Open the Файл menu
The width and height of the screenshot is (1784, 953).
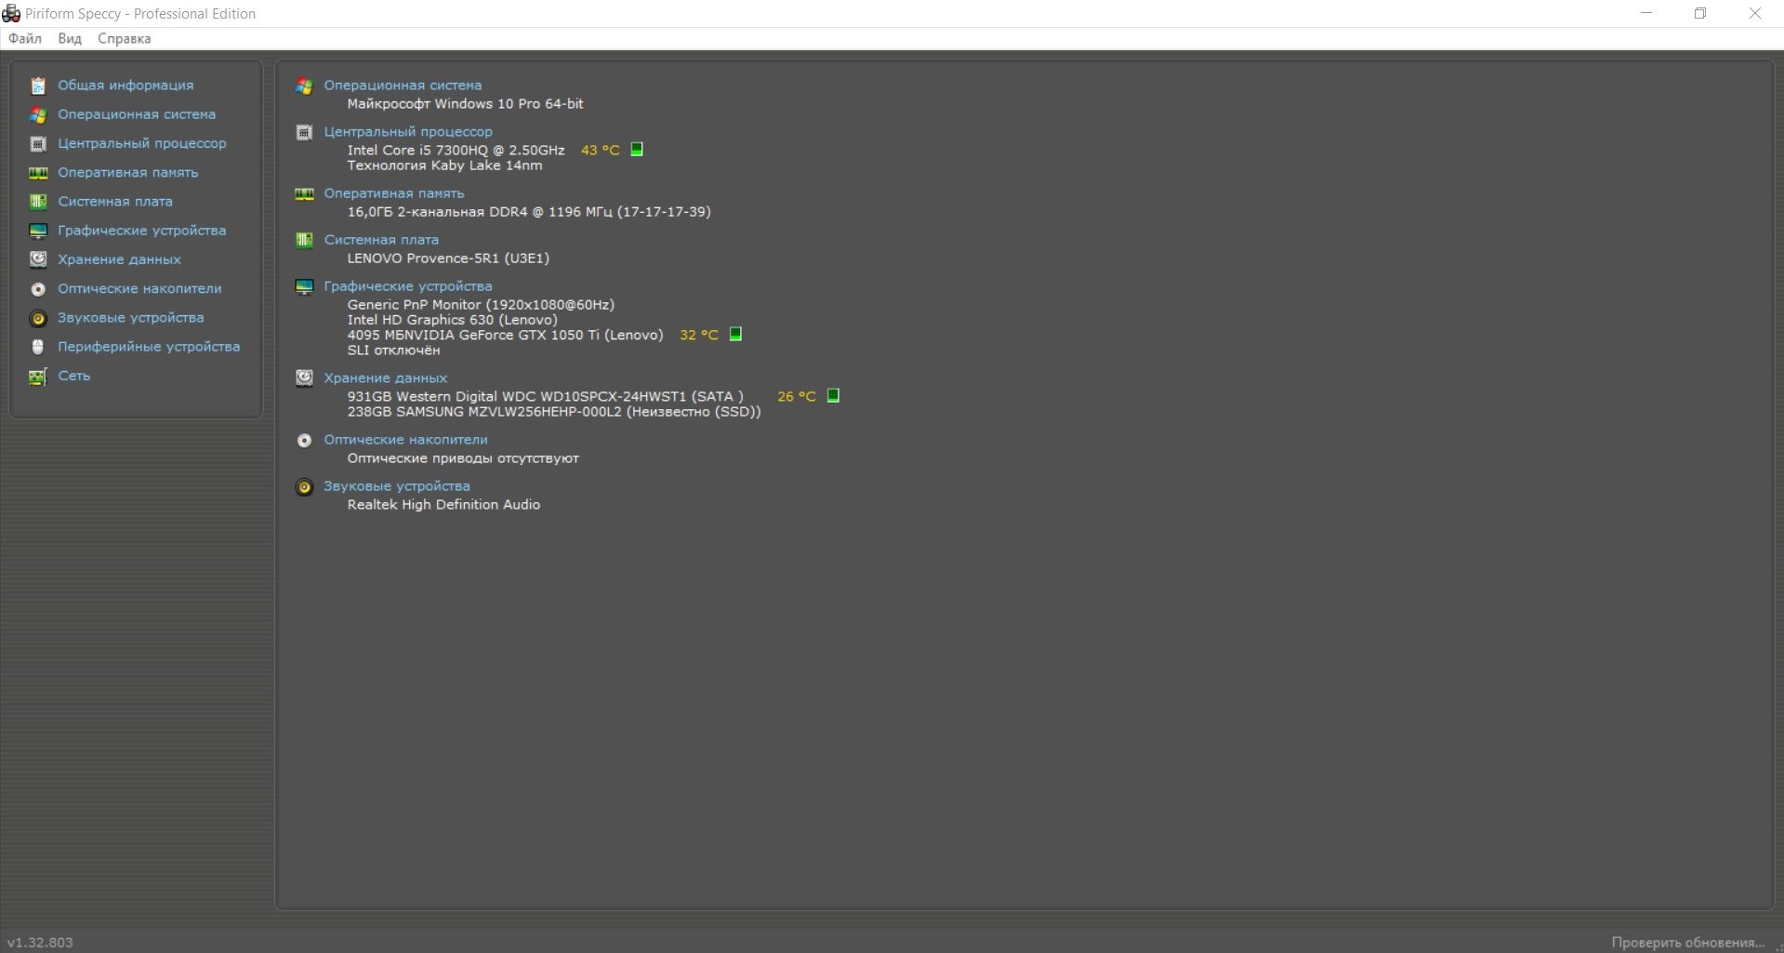pos(25,38)
